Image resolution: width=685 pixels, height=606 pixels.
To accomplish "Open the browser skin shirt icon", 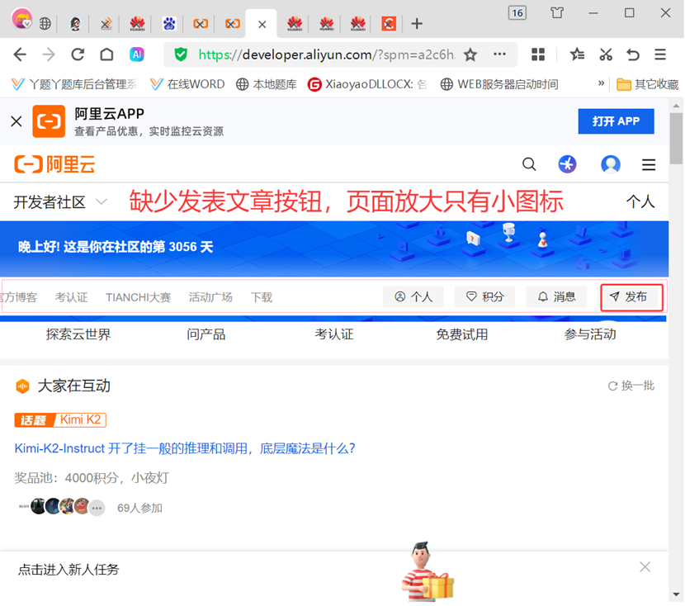I will click(557, 12).
